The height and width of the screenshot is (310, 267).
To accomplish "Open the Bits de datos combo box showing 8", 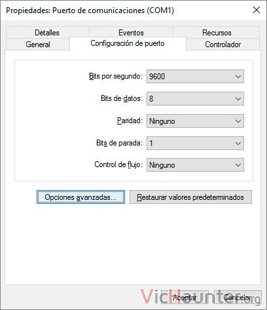I will click(x=195, y=99).
